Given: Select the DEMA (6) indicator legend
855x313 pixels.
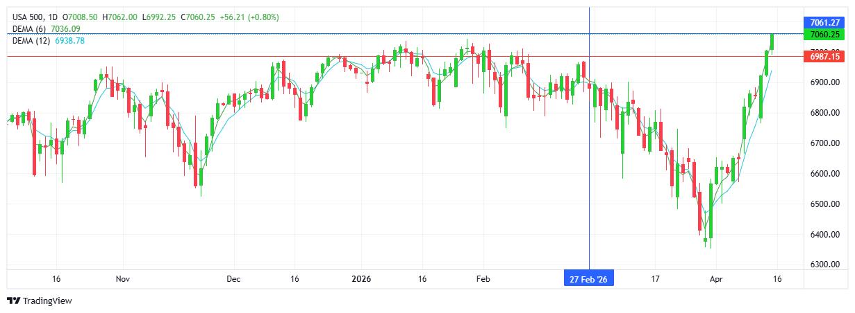Looking at the screenshot, I should (30, 28).
